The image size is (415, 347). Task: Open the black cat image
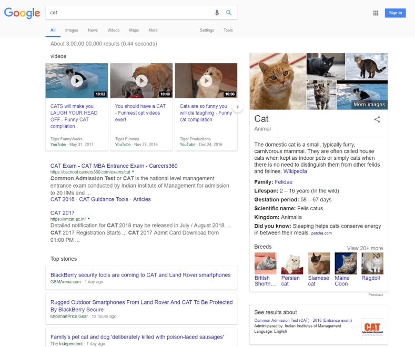(x=326, y=66)
